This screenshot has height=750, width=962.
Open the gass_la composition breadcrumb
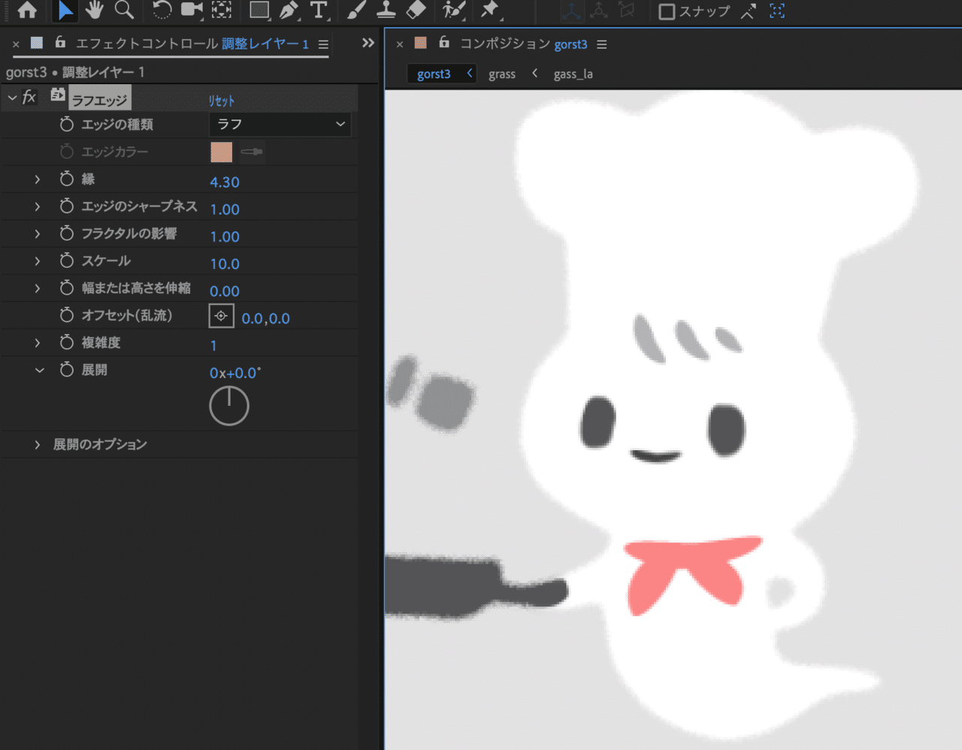tap(573, 74)
